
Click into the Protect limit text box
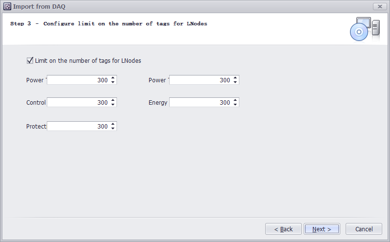click(78, 126)
